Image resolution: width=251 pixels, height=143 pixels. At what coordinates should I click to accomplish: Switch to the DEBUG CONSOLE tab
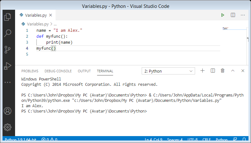pyautogui.click(x=58, y=71)
